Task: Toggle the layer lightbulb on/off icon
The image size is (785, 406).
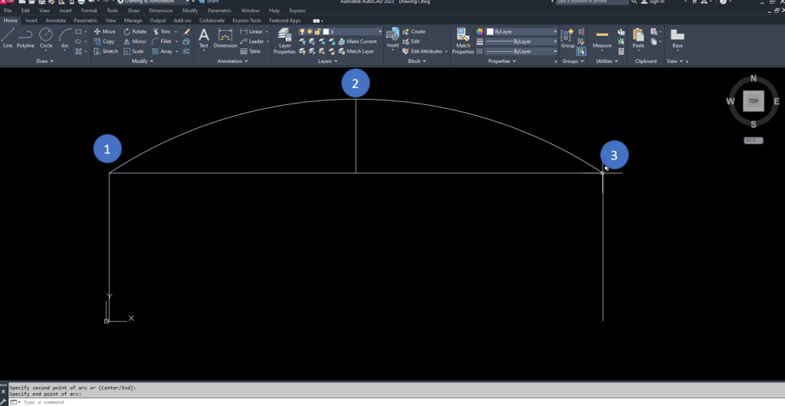Action: point(302,31)
